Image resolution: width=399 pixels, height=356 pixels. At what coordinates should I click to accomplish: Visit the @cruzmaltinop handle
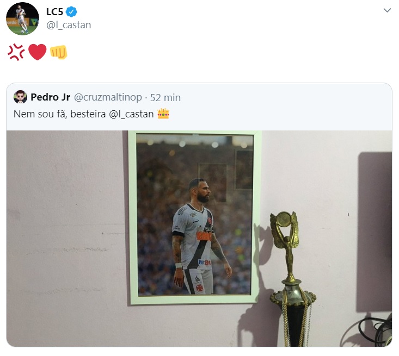pyautogui.click(x=108, y=97)
